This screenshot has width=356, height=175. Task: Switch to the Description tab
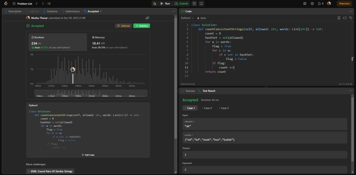point(13,12)
